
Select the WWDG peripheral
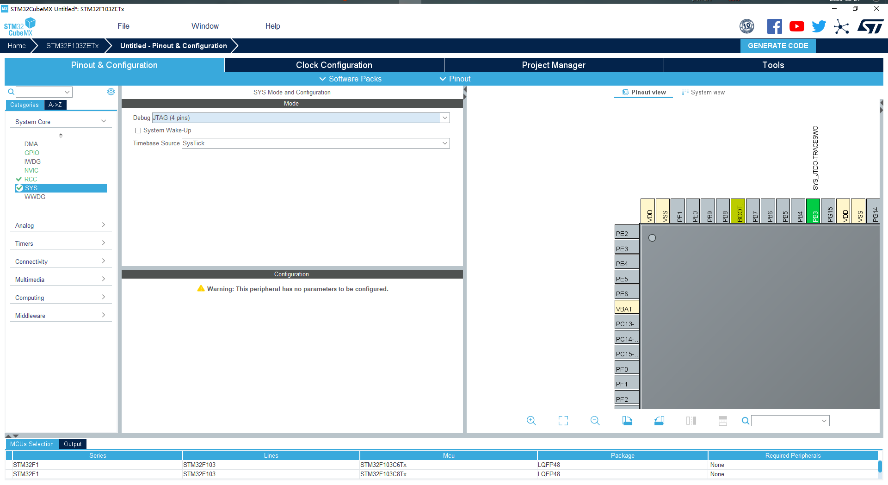pyautogui.click(x=35, y=197)
